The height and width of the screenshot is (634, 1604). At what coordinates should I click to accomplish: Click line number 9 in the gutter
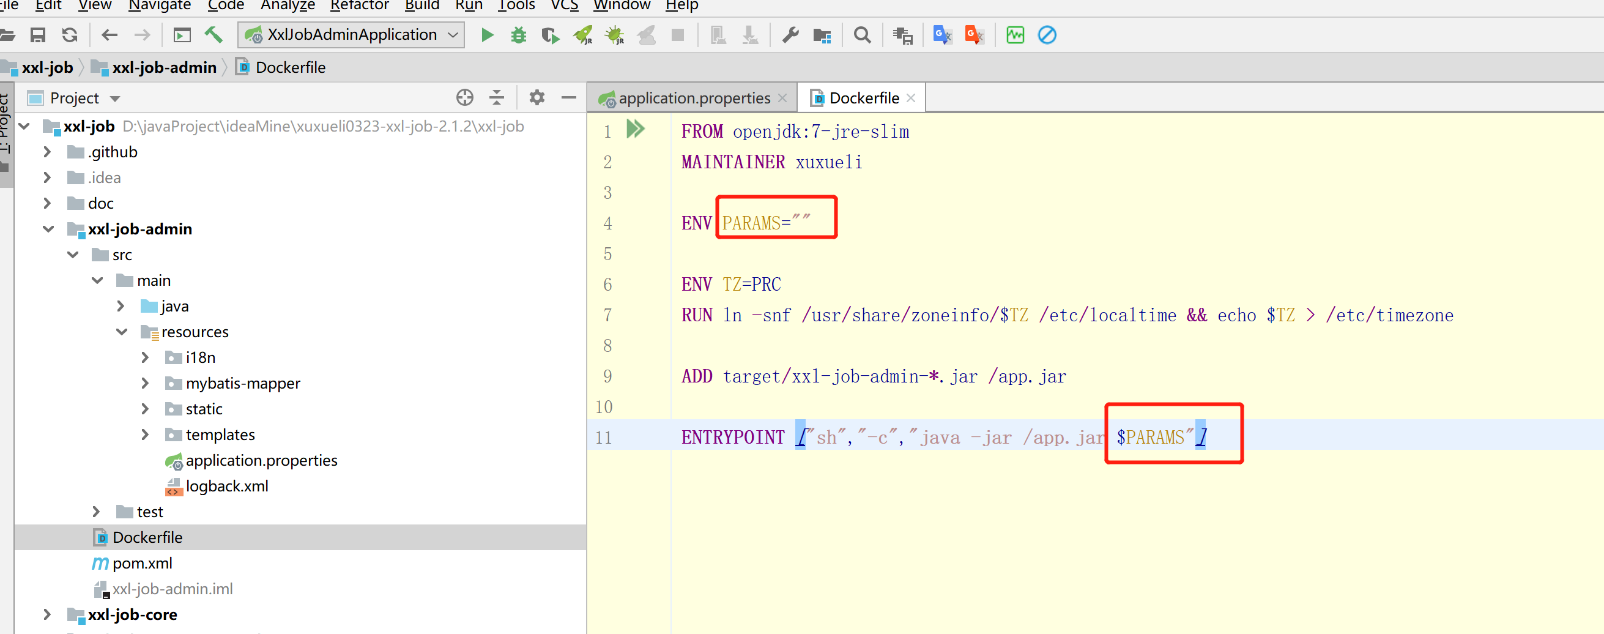pos(607,376)
